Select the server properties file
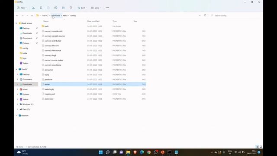The height and width of the screenshot is (156, 277). point(93,84)
